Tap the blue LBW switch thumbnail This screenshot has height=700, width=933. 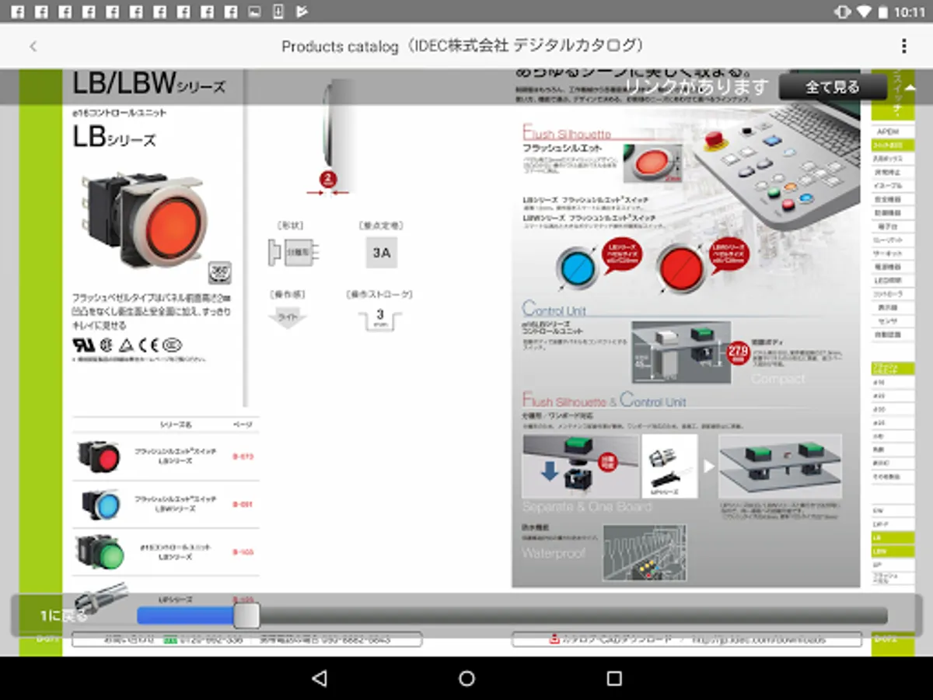tap(100, 505)
